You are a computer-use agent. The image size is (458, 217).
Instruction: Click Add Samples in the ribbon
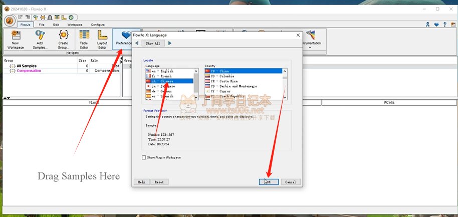pyautogui.click(x=40, y=40)
